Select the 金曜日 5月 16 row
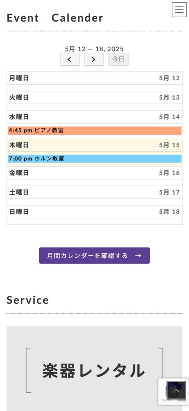 click(x=94, y=173)
